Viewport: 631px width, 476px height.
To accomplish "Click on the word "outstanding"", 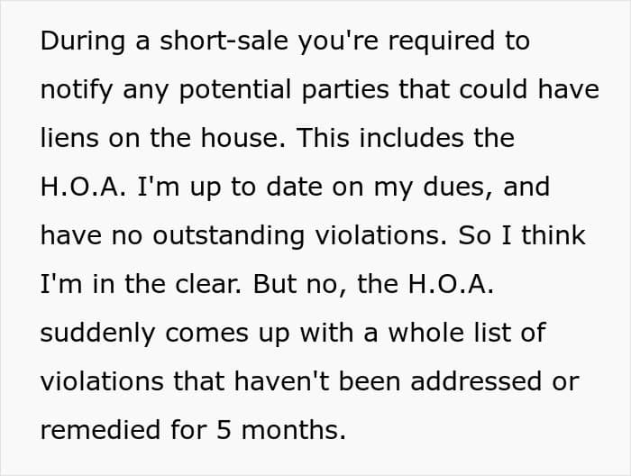I will [x=229, y=235].
